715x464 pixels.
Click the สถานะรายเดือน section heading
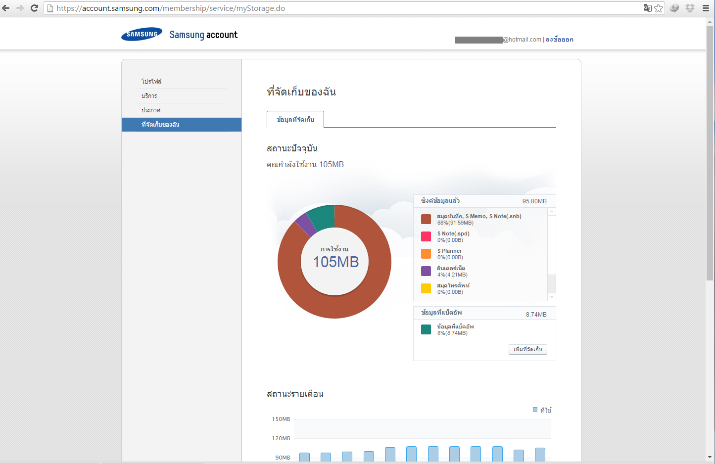coord(295,394)
